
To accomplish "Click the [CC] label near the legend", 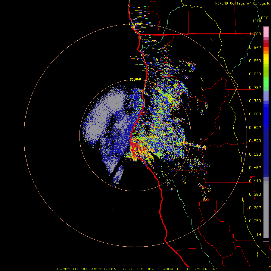I will click(x=257, y=21).
